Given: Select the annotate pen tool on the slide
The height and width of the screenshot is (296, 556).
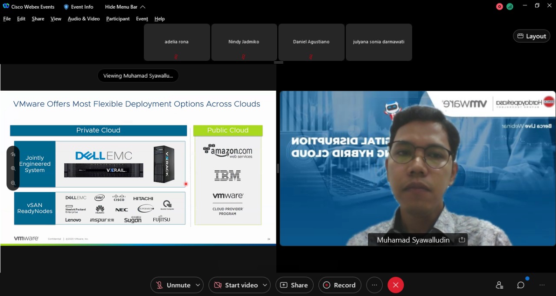Looking at the screenshot, I should 13,154.
